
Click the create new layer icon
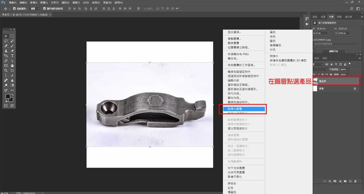point(350,181)
